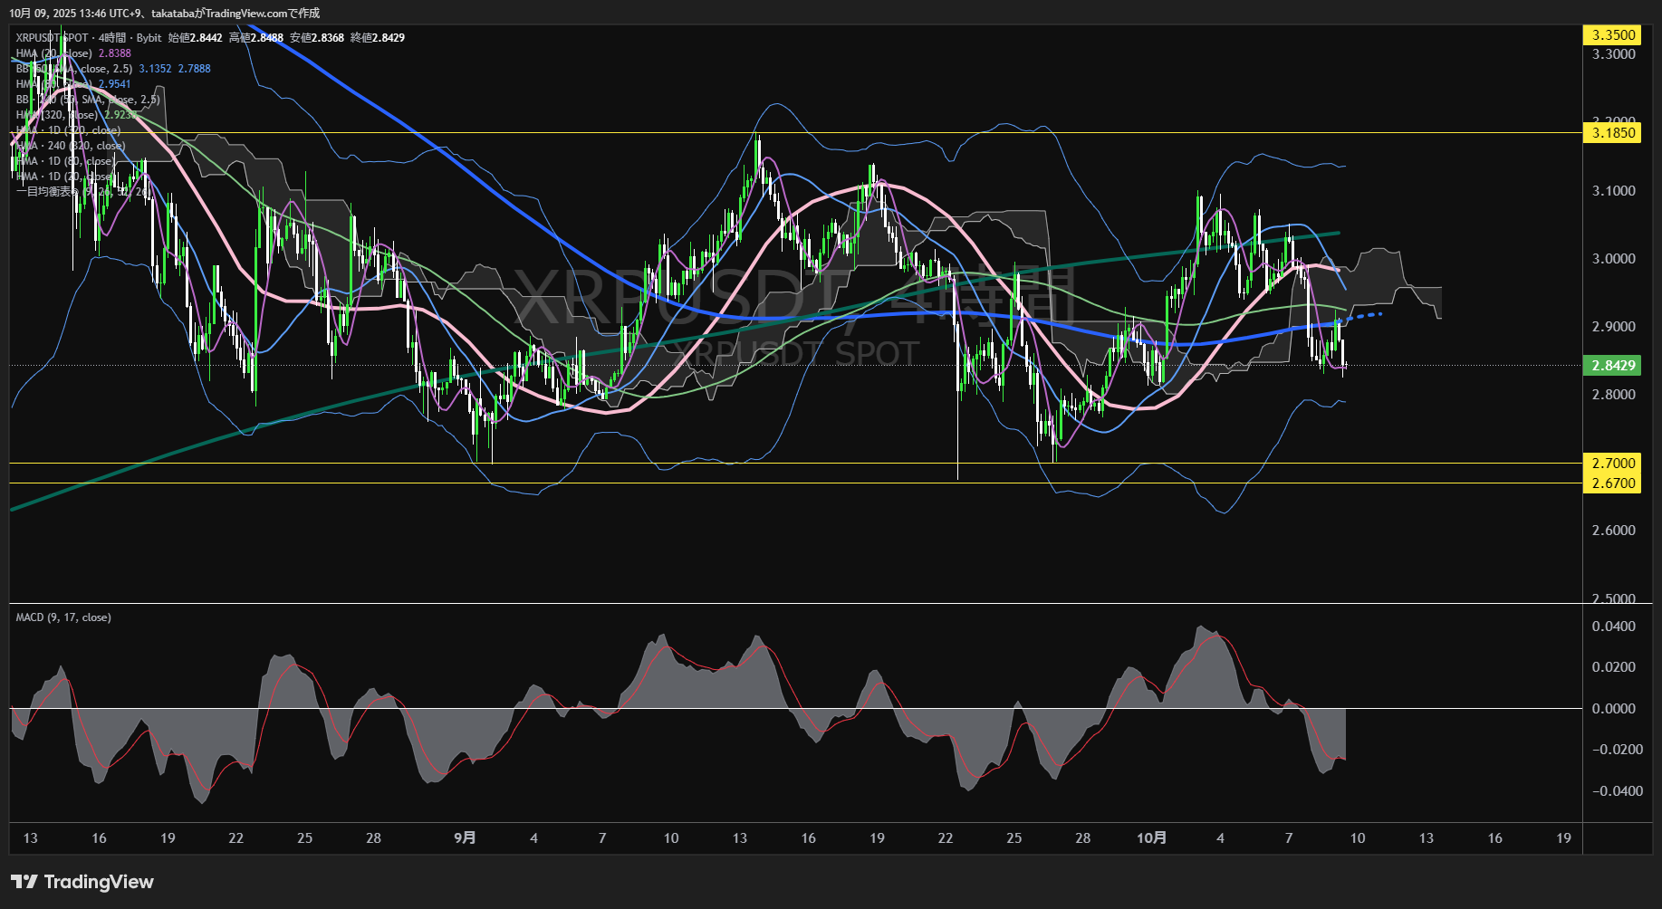Screen dimensions: 1662x909
Task: Select the XRPUSDT SPOT symbol title in legend
Action: [53, 38]
